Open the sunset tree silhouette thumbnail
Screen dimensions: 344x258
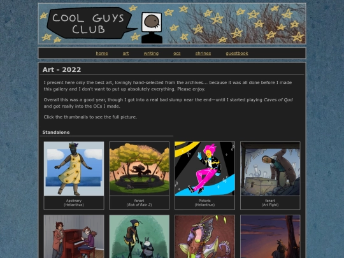point(270,236)
